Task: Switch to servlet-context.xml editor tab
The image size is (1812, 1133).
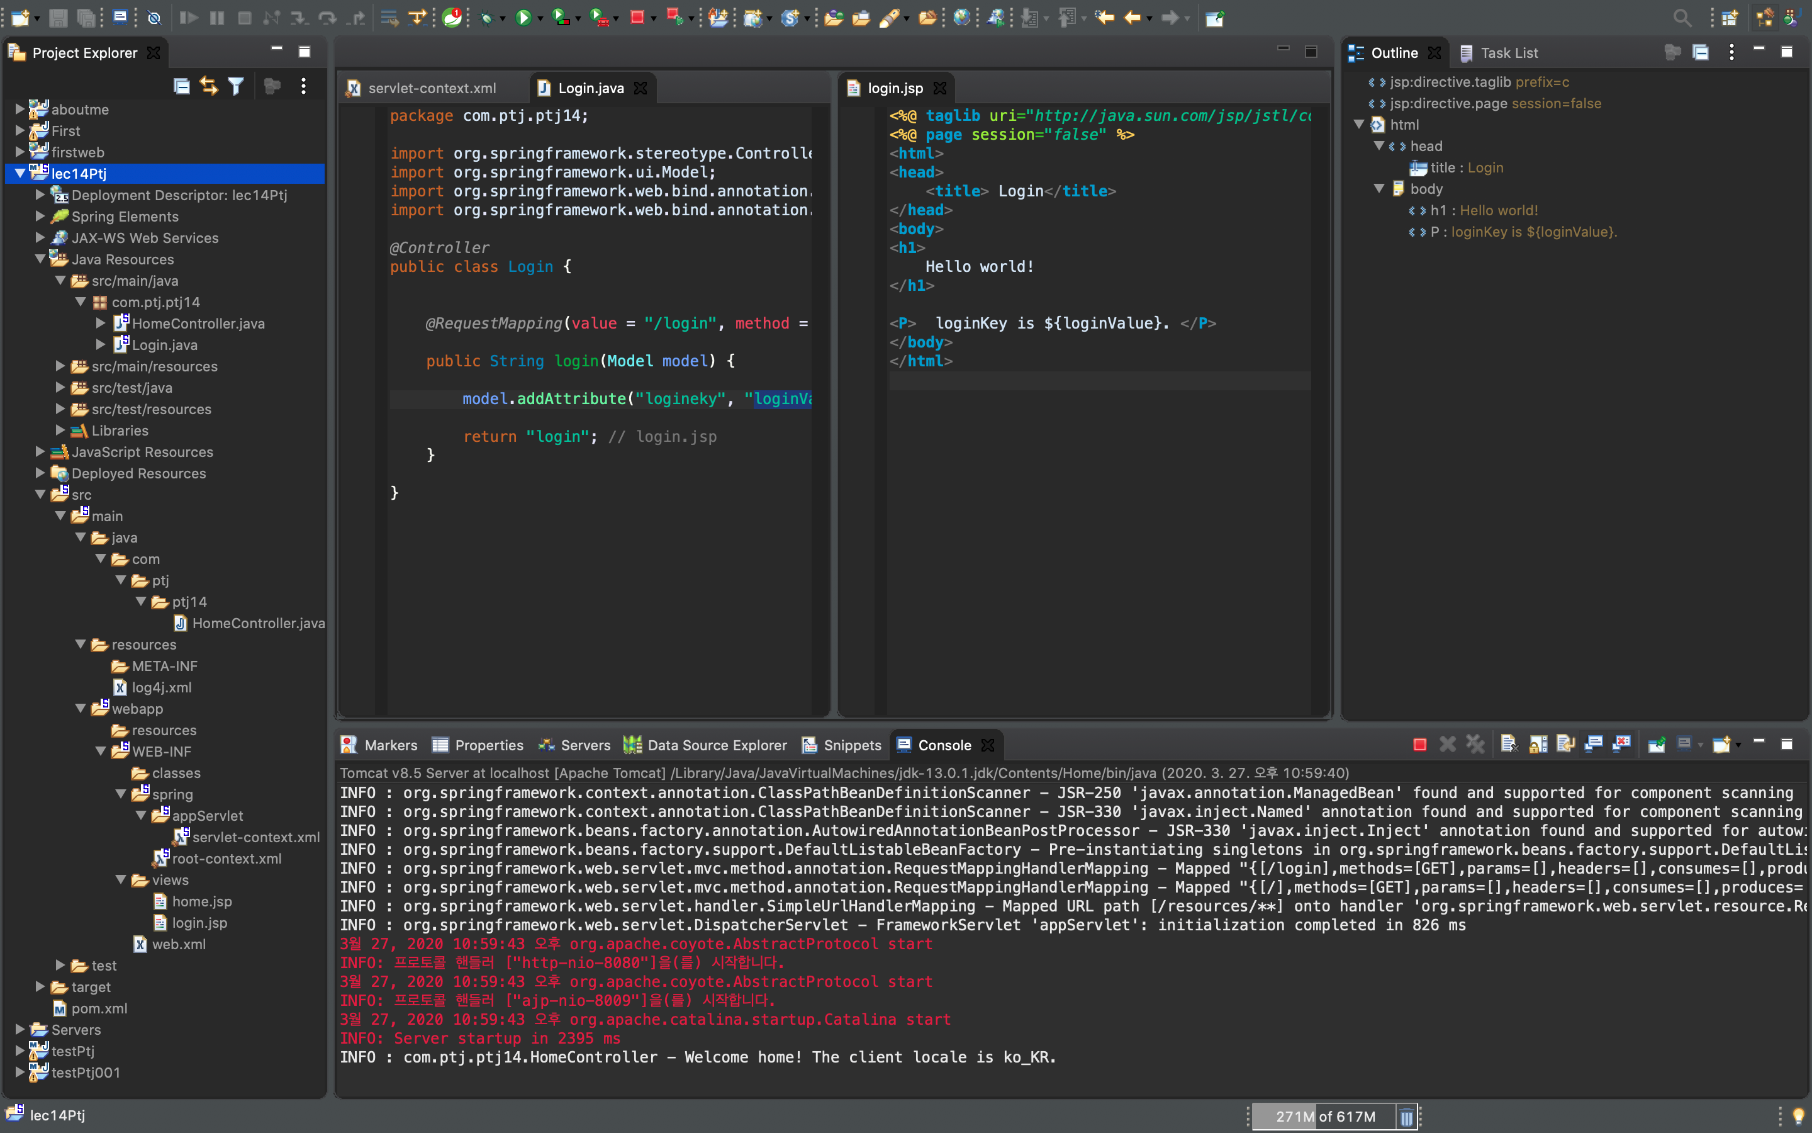Action: pyautogui.click(x=431, y=88)
